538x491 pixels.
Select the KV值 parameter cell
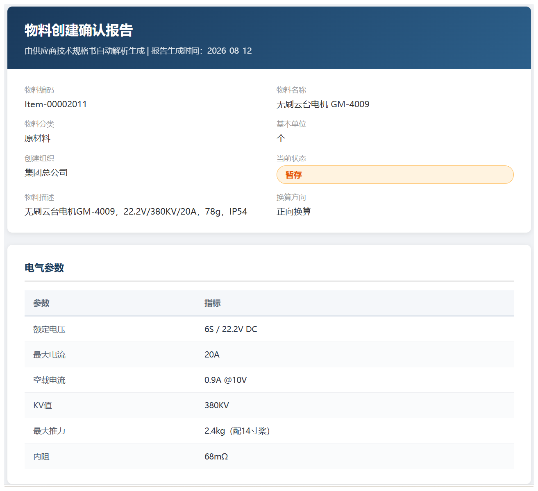[110, 405]
